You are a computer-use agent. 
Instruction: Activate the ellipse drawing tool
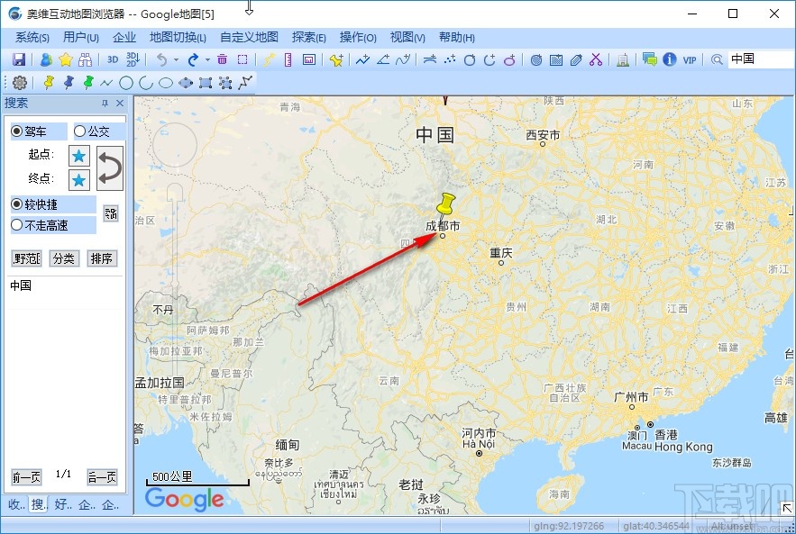[166, 82]
